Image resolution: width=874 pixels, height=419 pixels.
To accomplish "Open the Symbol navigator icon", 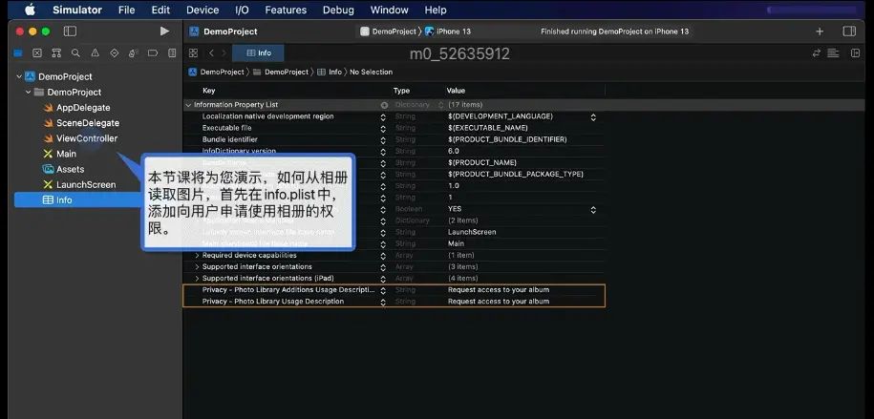I will [56, 53].
